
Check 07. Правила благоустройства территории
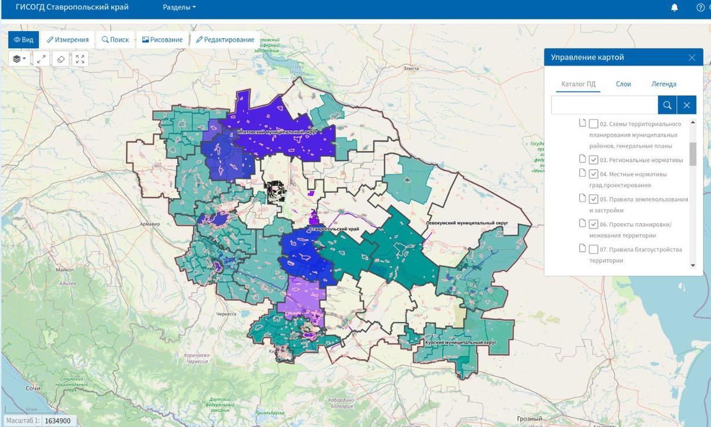(x=594, y=249)
